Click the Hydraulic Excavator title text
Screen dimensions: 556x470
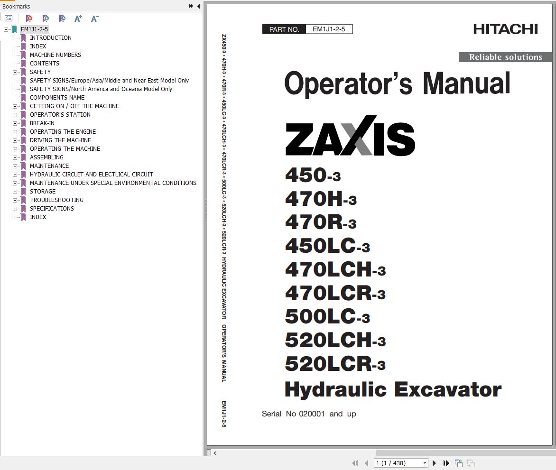coord(393,390)
